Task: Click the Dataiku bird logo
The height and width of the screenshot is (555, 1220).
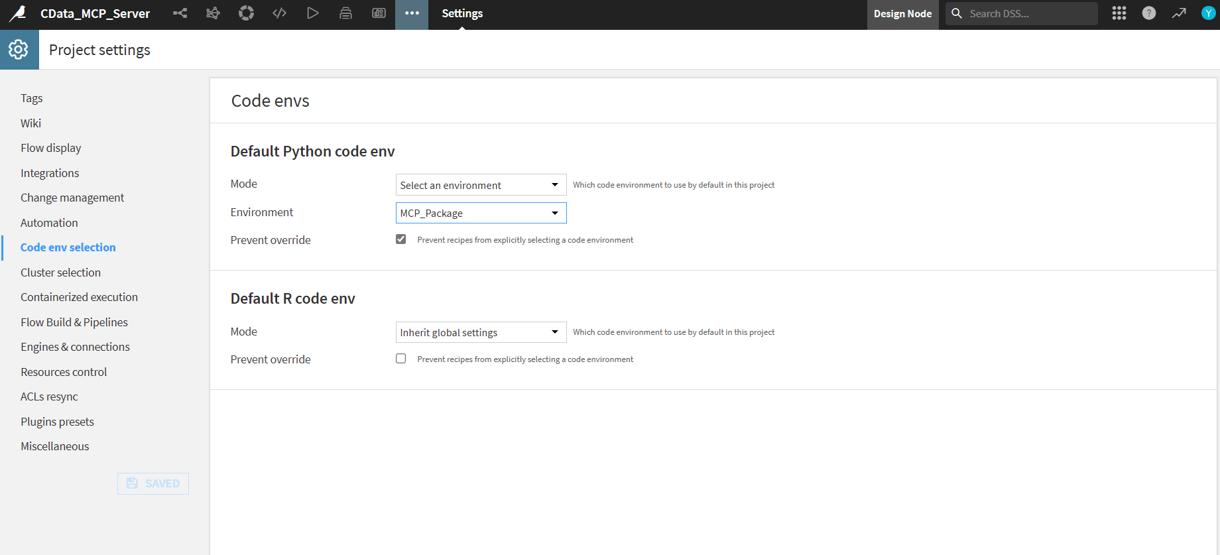Action: (x=18, y=13)
